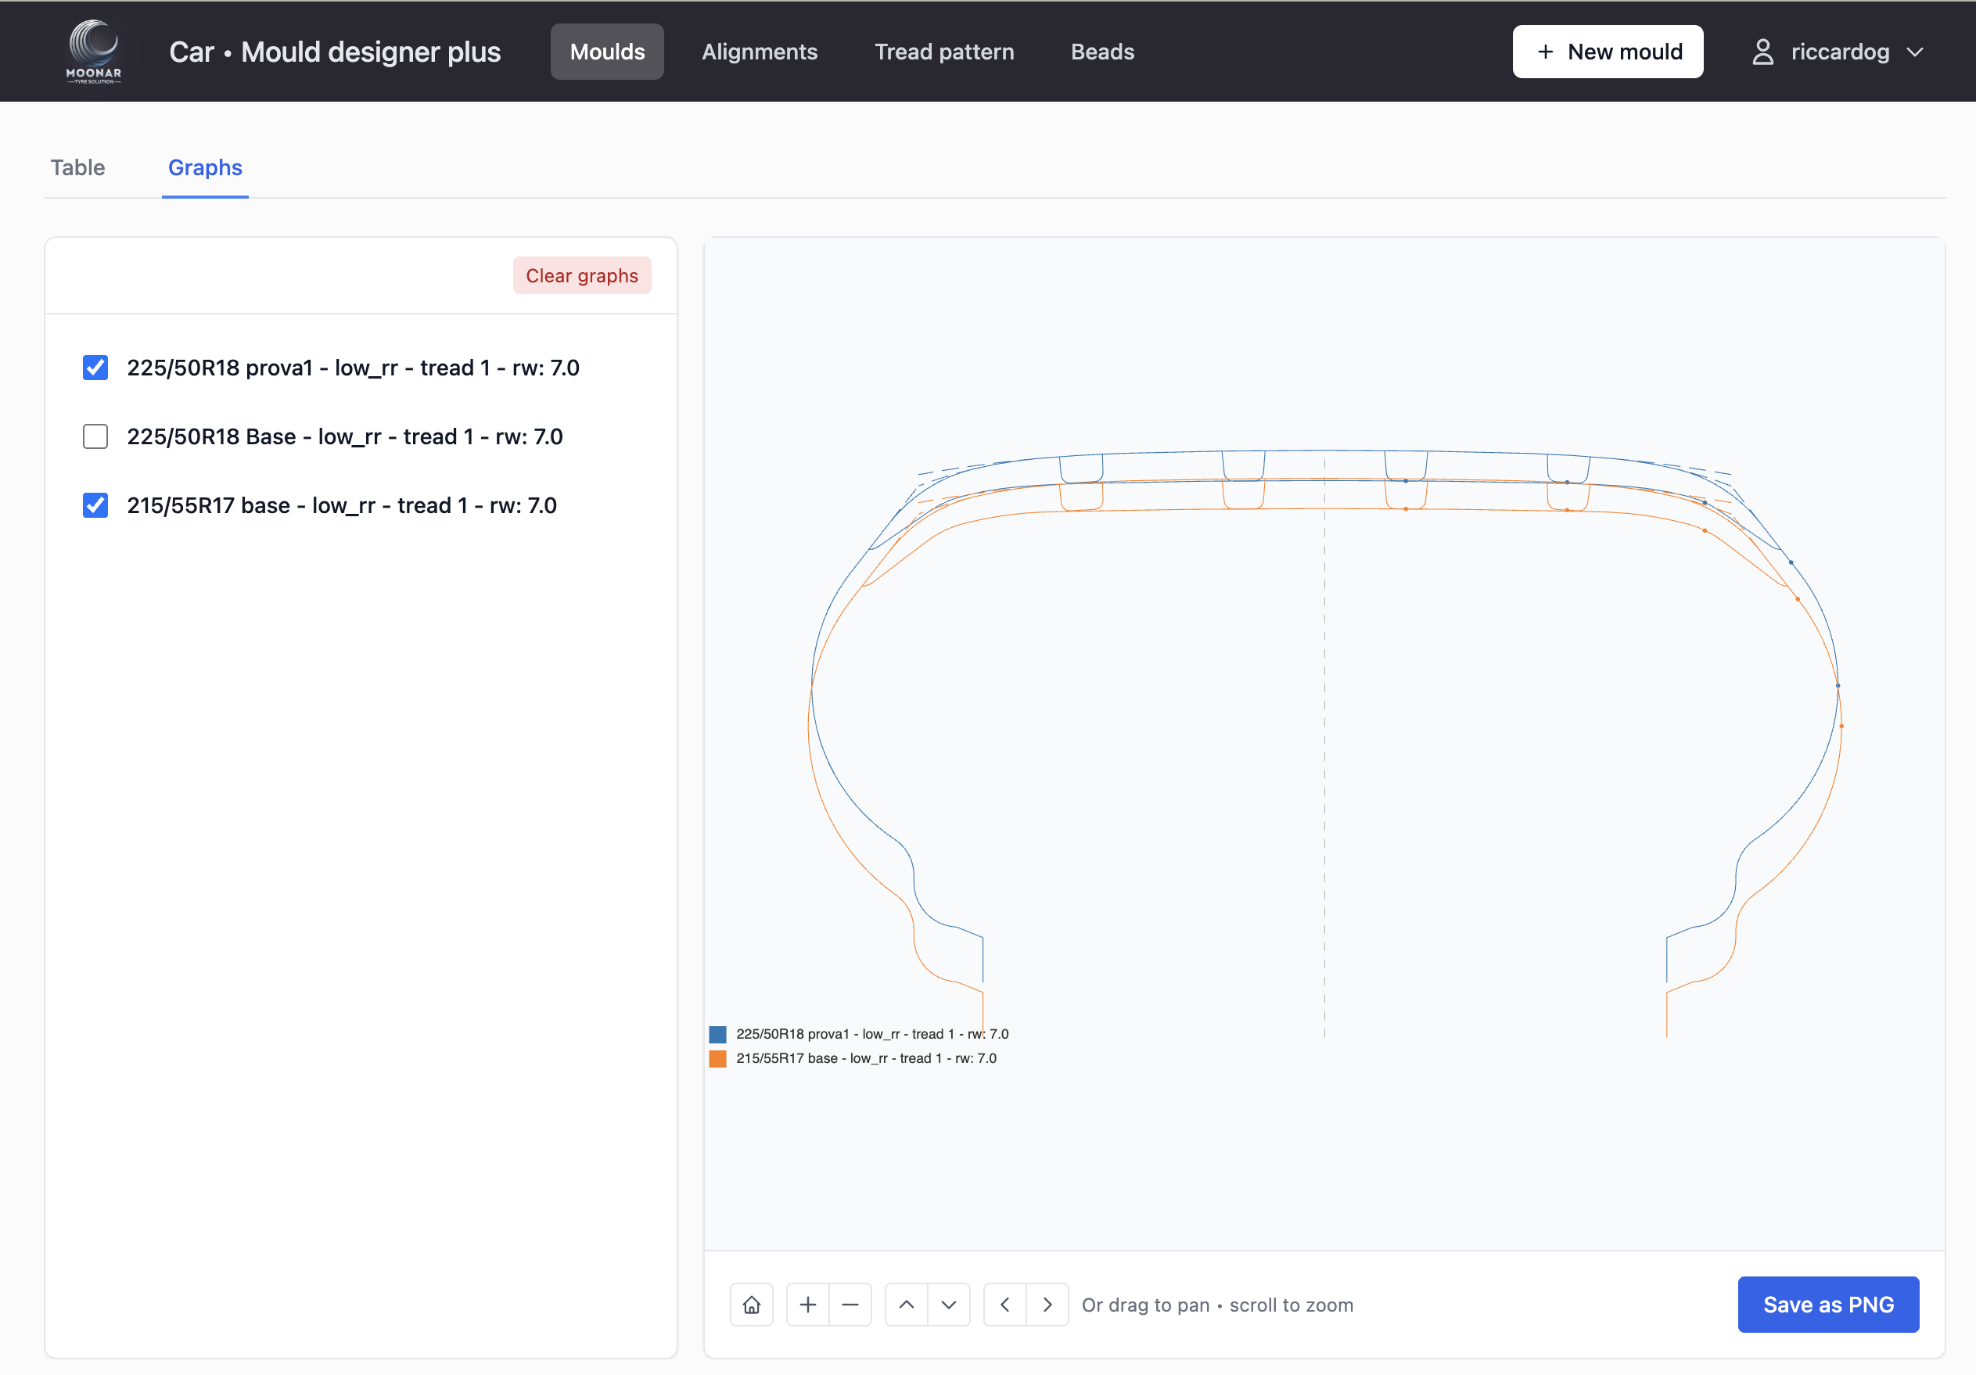Pan the graph down with the chevron icon
The image size is (1976, 1375).
[949, 1304]
